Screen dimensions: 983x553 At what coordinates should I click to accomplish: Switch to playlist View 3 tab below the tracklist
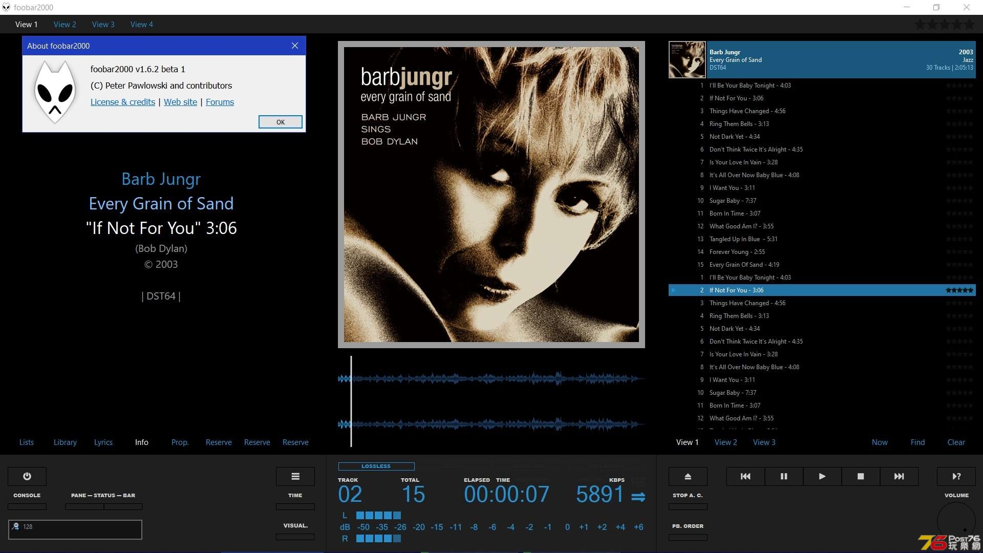click(764, 442)
